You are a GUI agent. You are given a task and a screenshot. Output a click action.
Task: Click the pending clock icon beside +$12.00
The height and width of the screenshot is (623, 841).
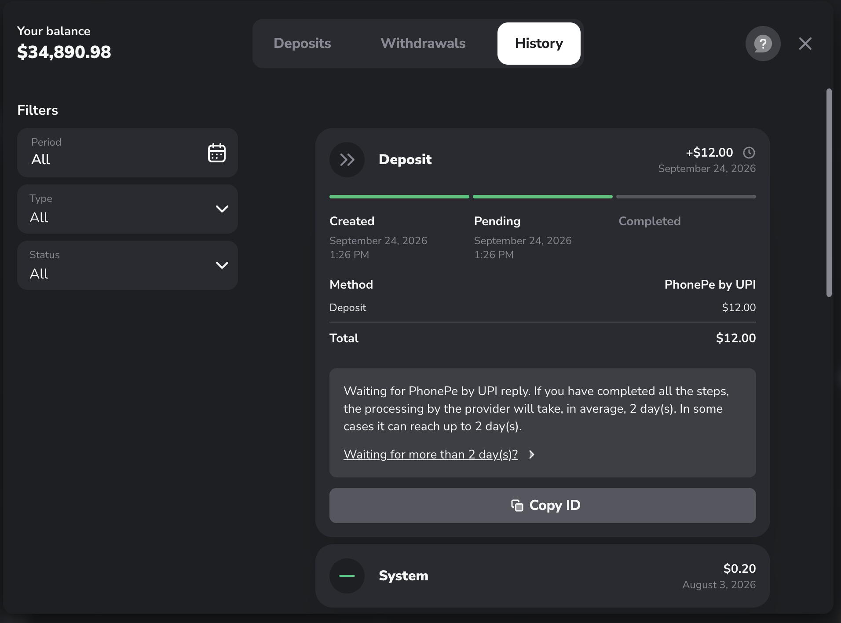point(749,153)
